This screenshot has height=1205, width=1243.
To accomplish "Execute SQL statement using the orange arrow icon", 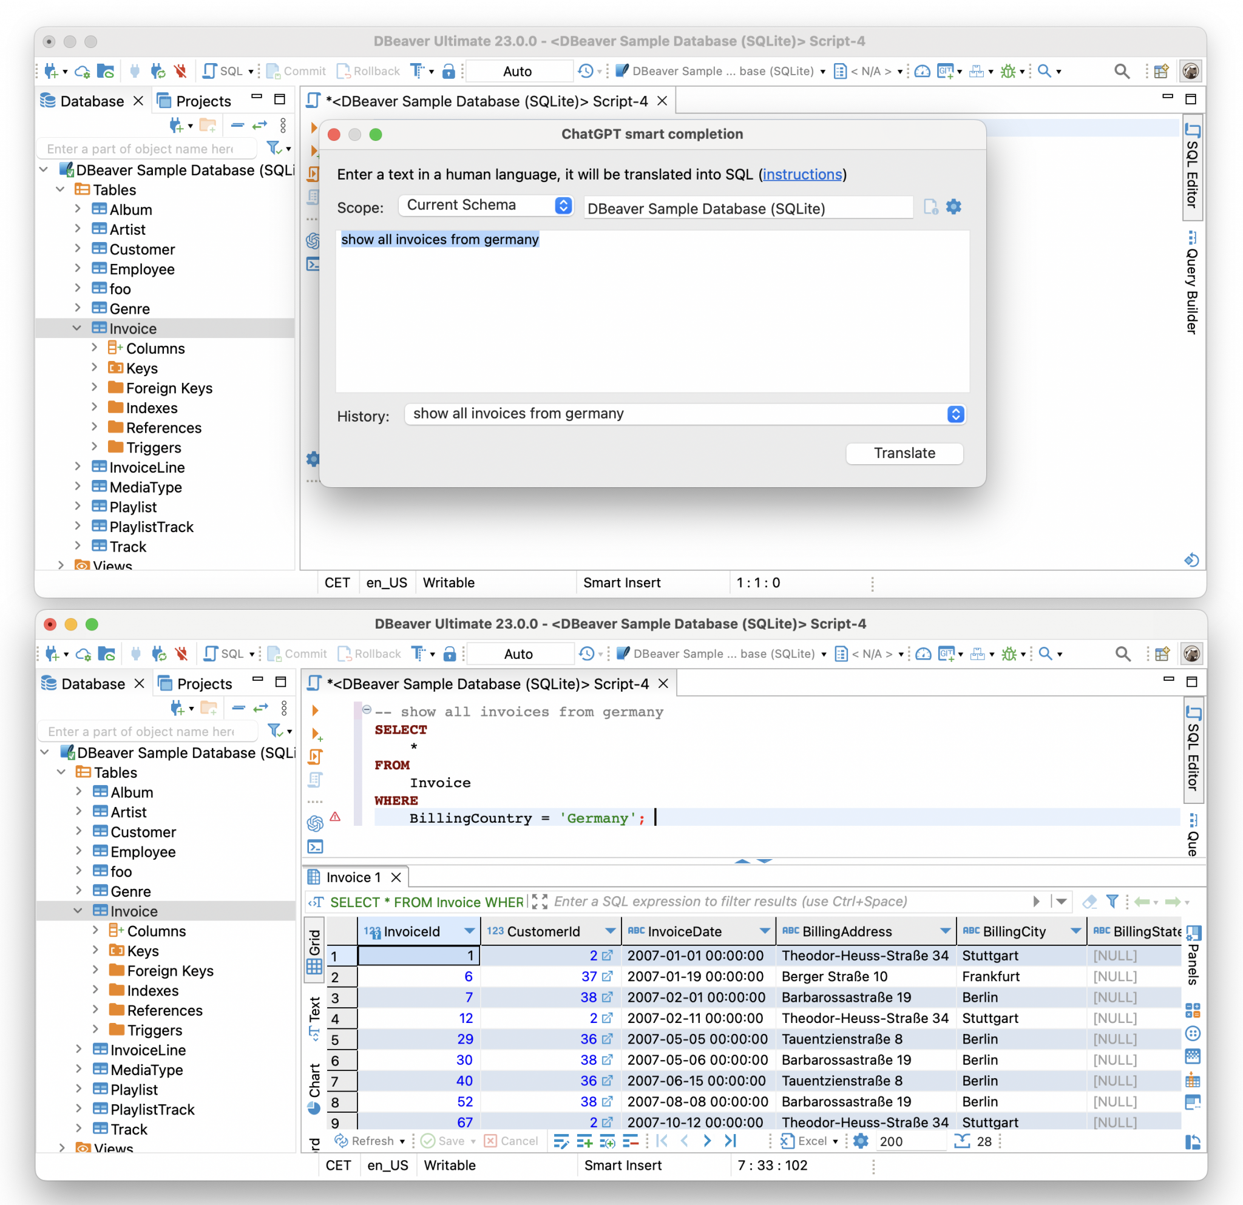I will click(315, 711).
